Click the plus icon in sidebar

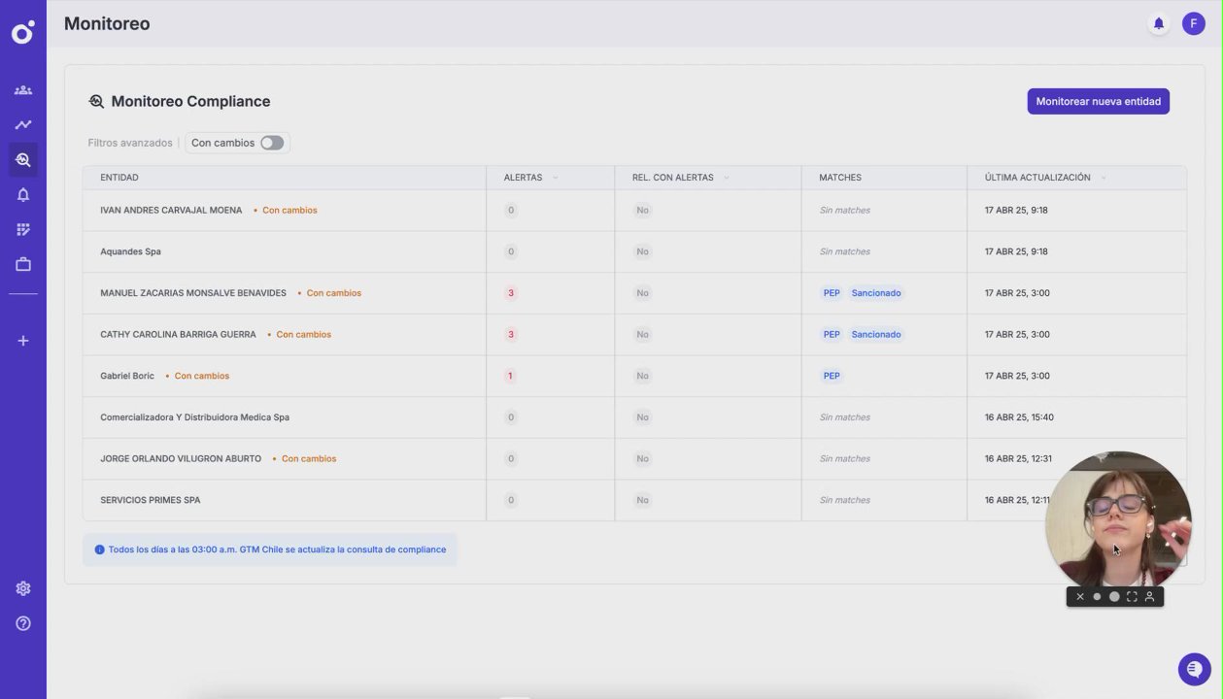(x=23, y=341)
